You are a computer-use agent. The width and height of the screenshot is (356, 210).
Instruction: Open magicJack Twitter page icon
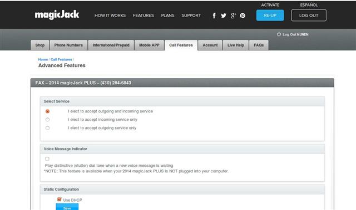tap(224, 16)
